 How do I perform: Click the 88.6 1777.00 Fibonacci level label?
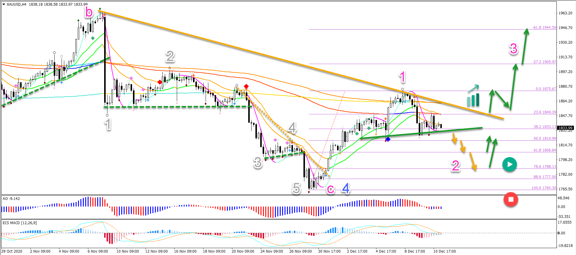[545, 177]
